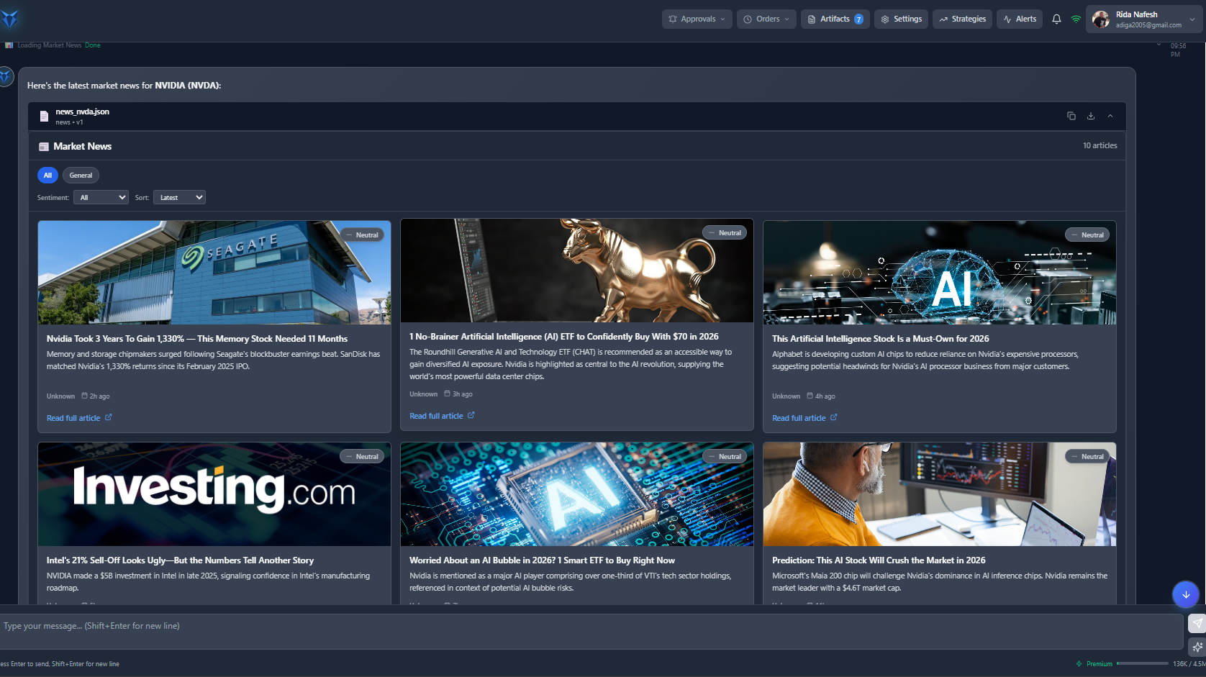Viewport: 1206px width, 677px height.
Task: Open the Rida Nafesh account menu
Action: click(x=1144, y=19)
